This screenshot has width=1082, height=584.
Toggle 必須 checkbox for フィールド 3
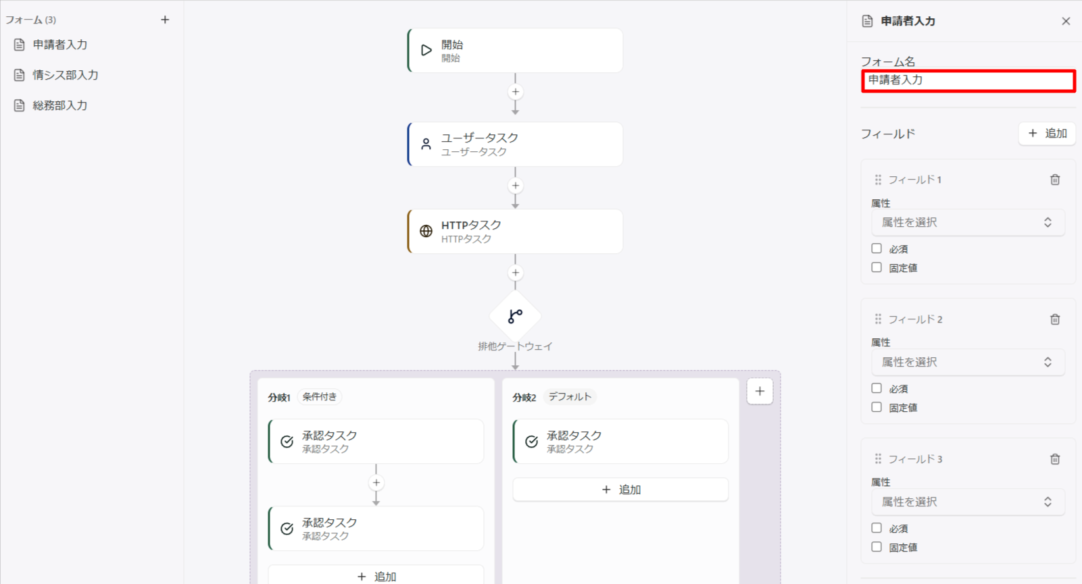coord(877,528)
